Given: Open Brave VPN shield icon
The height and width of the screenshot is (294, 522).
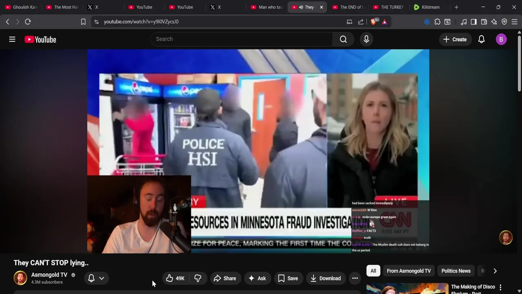Looking at the screenshot, I should click(504, 22).
